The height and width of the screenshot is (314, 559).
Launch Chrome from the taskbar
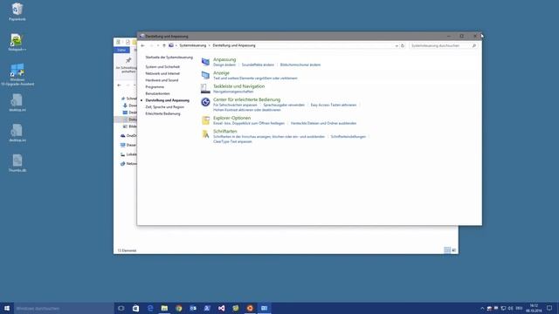pyautogui.click(x=178, y=308)
